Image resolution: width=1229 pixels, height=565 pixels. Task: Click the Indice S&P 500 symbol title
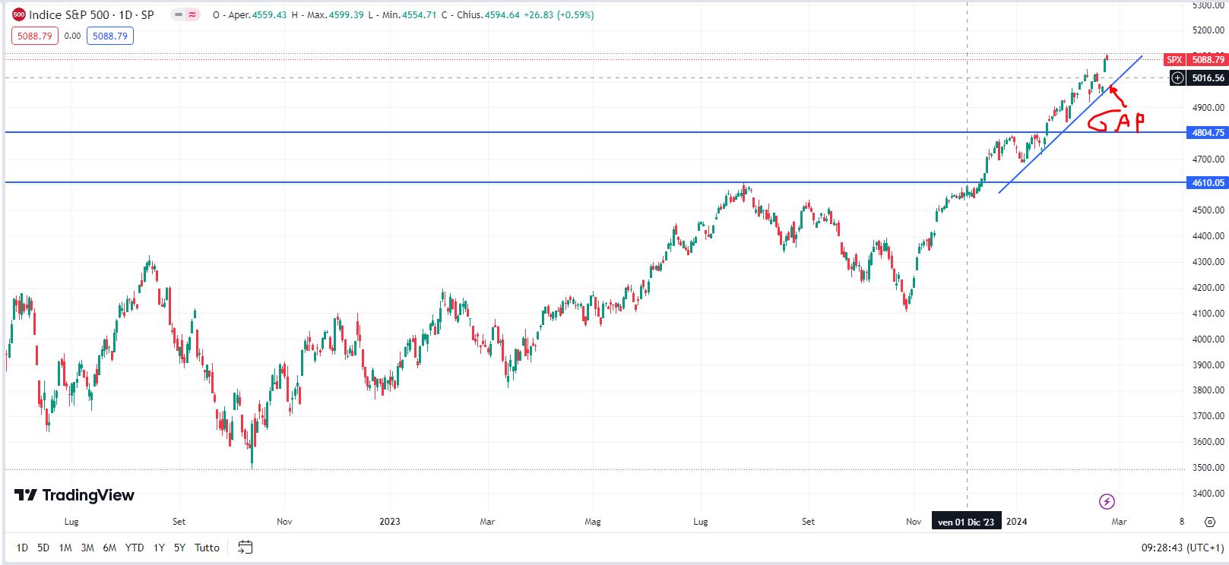tap(91, 14)
